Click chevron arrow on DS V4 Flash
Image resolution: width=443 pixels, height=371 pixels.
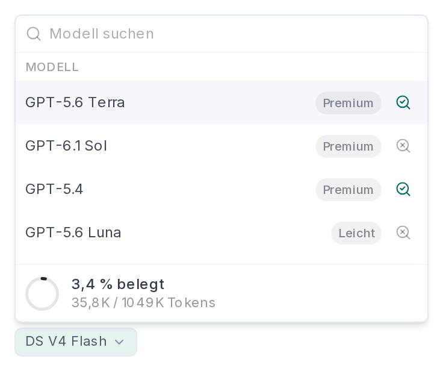click(120, 342)
